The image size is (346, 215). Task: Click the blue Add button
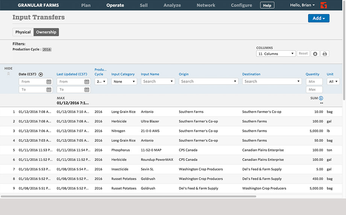pyautogui.click(x=319, y=18)
